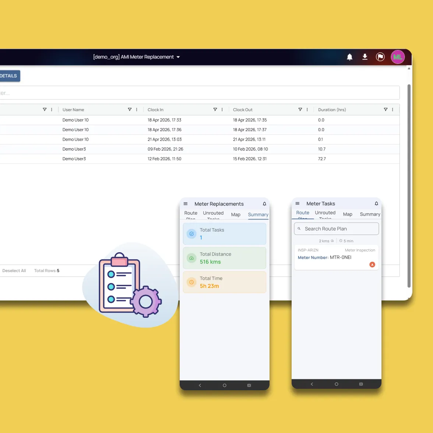Click the DETAILS button
433x433 pixels.
tap(10, 76)
